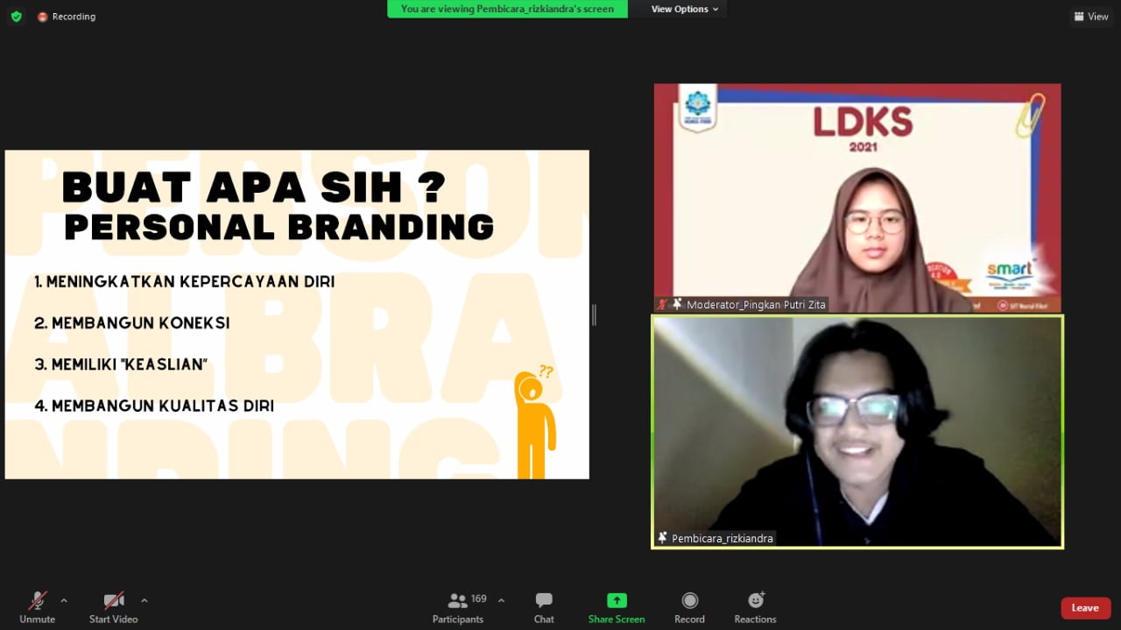1121x630 pixels.
Task: Open the Chat panel
Action: (543, 606)
